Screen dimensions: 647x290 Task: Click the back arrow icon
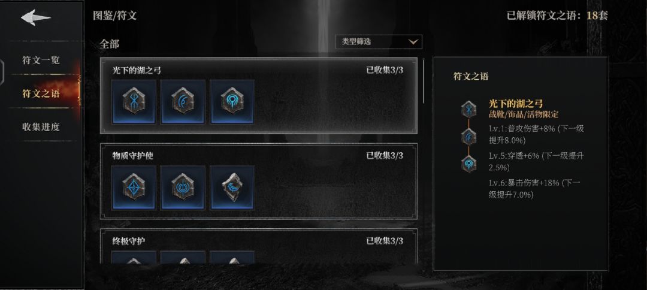click(x=36, y=18)
